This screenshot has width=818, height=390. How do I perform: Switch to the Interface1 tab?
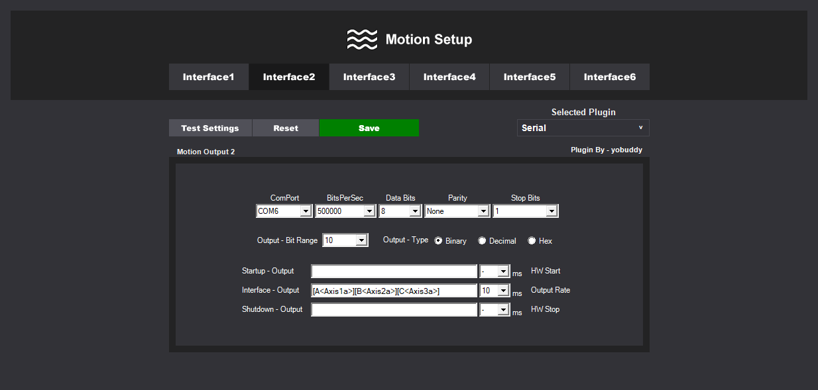[209, 77]
